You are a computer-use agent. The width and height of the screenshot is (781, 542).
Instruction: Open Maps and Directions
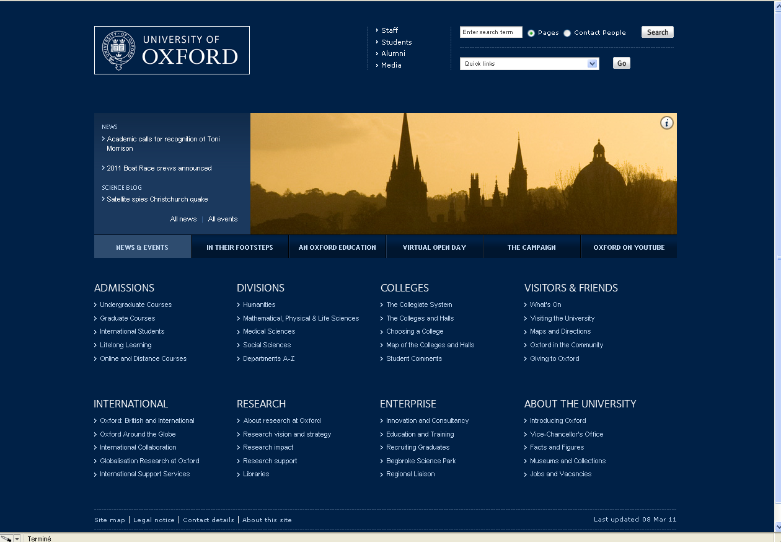click(560, 331)
